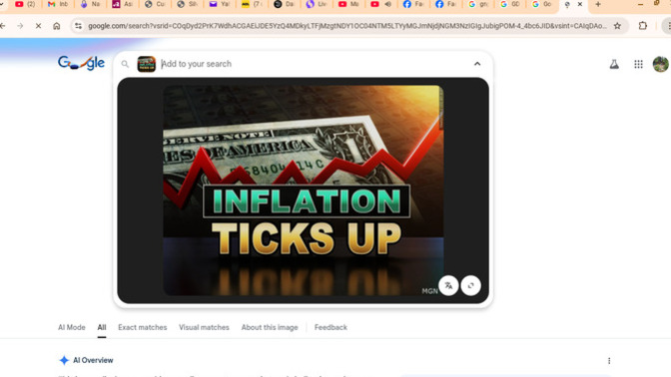
Task: Click the small image thumbnail in search box
Action: pyautogui.click(x=147, y=64)
